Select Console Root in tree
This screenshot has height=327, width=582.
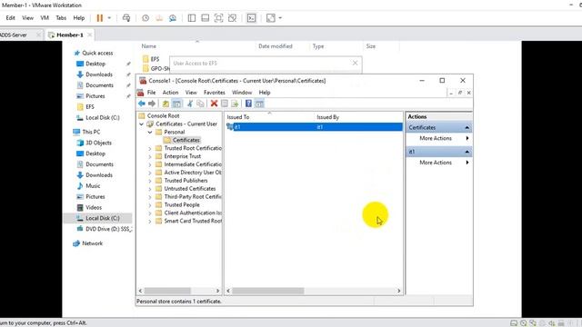(x=164, y=115)
